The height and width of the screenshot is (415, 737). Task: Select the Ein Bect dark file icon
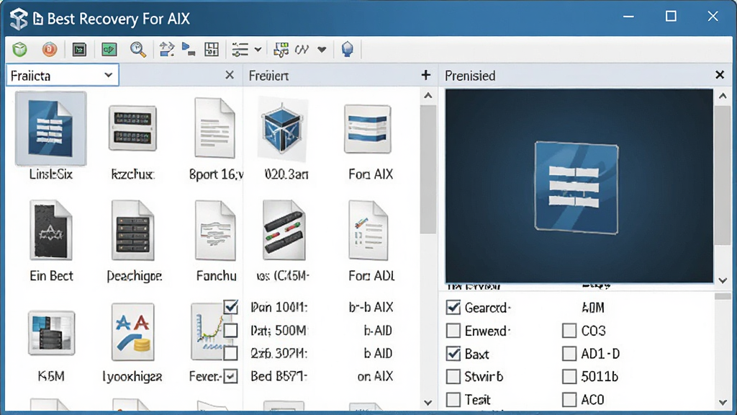point(51,230)
